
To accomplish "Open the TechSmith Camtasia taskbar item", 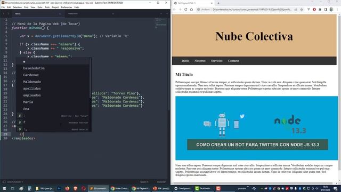I will pos(204,188).
